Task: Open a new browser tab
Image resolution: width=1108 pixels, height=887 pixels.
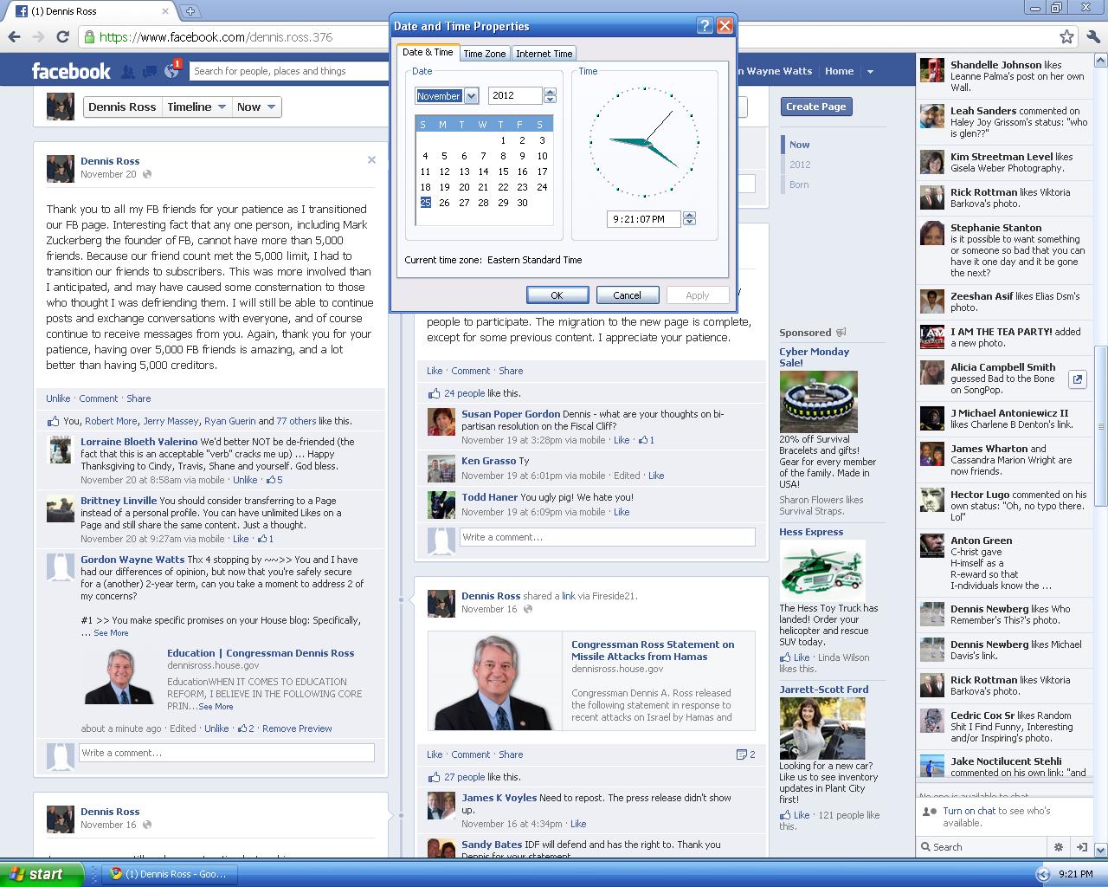Action: tap(190, 11)
